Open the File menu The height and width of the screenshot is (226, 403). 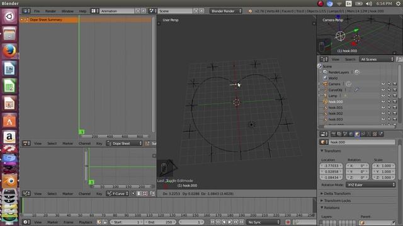[37, 11]
